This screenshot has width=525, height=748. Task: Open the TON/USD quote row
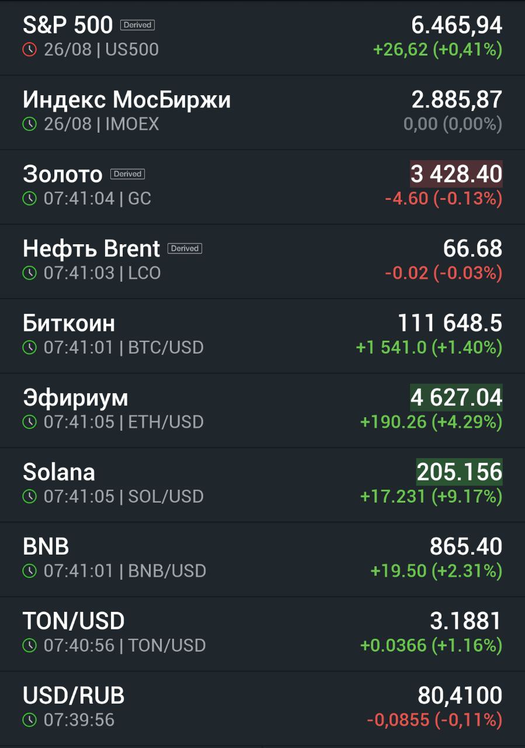pyautogui.click(x=262, y=633)
